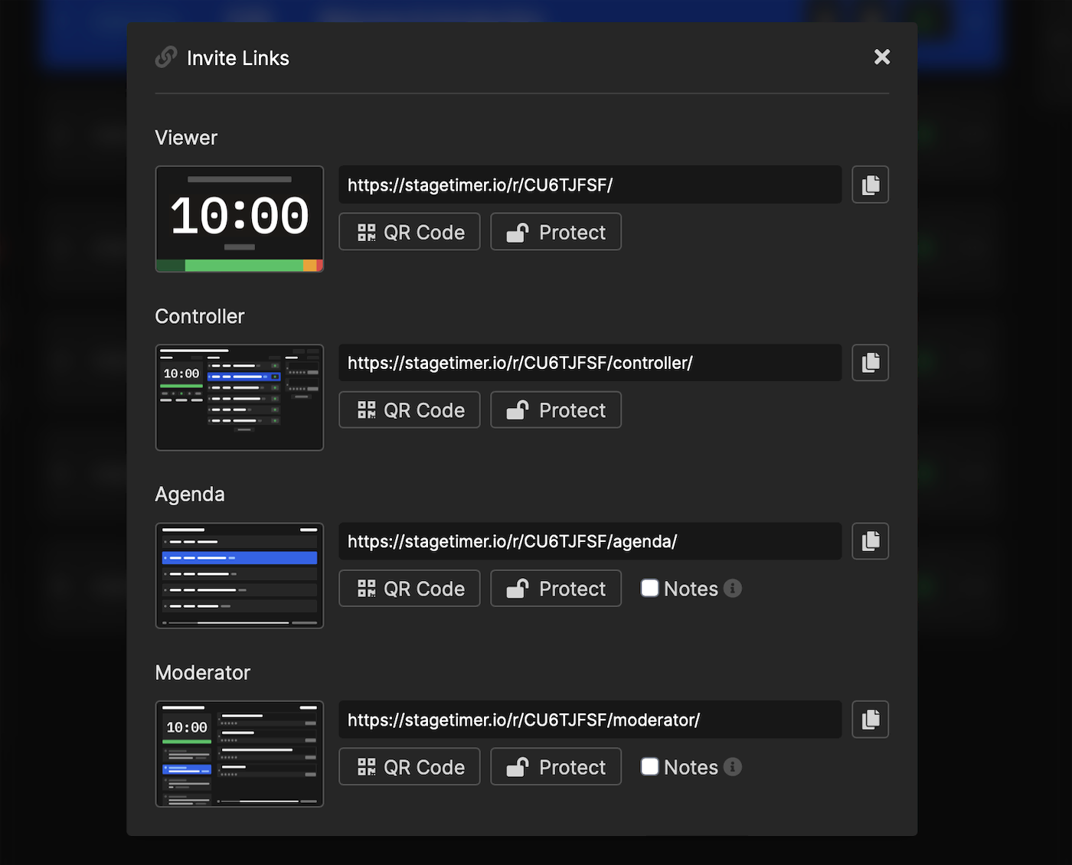Protect the Agenda link
This screenshot has height=865, width=1072.
(556, 589)
